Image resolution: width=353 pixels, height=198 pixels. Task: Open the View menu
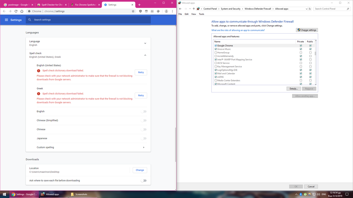[194, 14]
